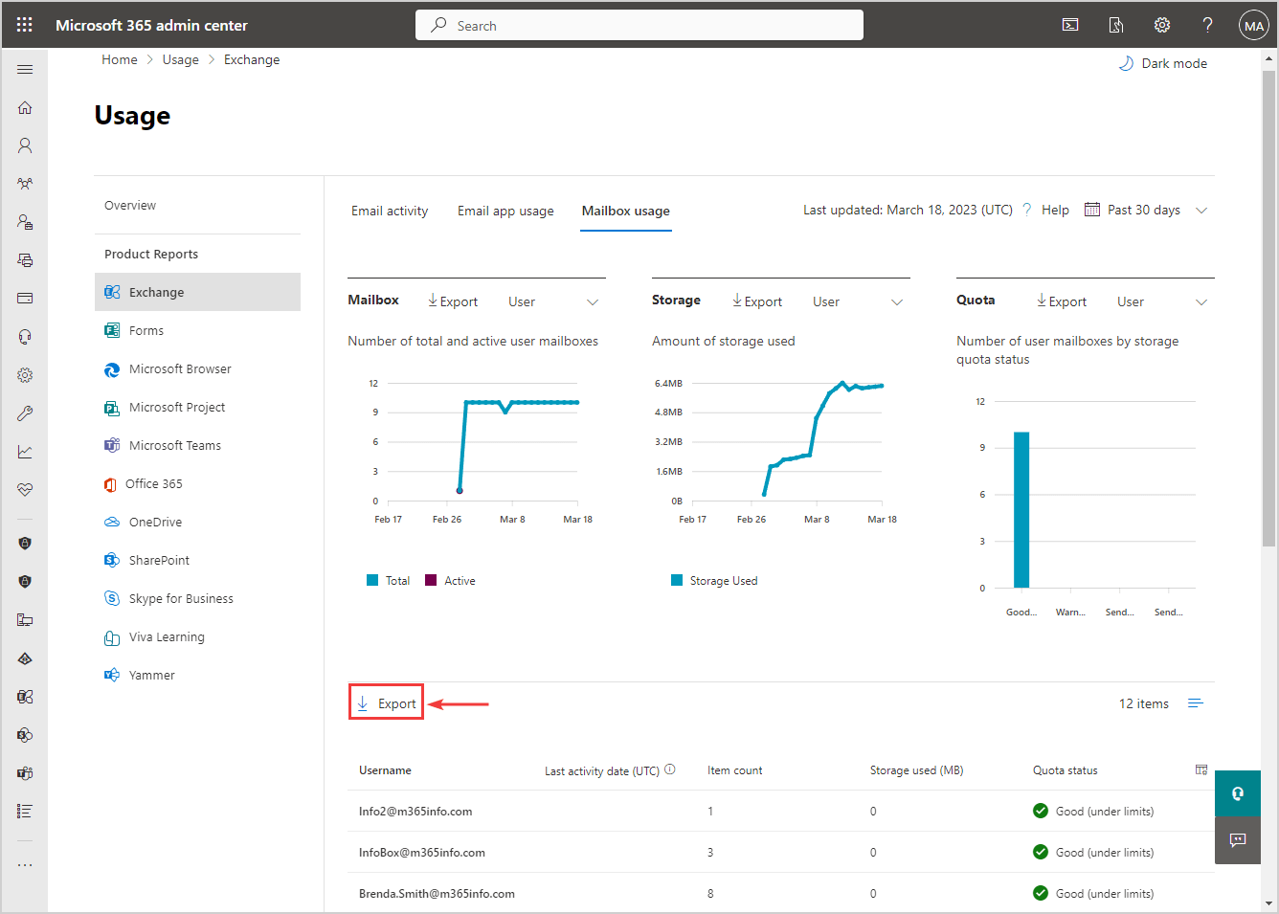Toggle the table column options icon

(x=1200, y=769)
